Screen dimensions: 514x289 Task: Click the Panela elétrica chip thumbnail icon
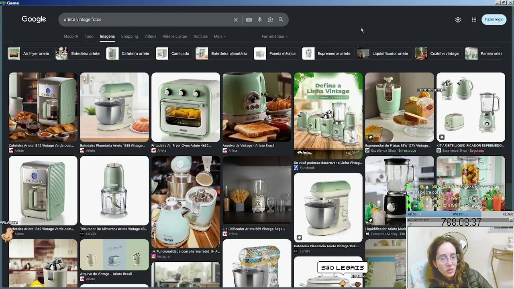(x=260, y=53)
